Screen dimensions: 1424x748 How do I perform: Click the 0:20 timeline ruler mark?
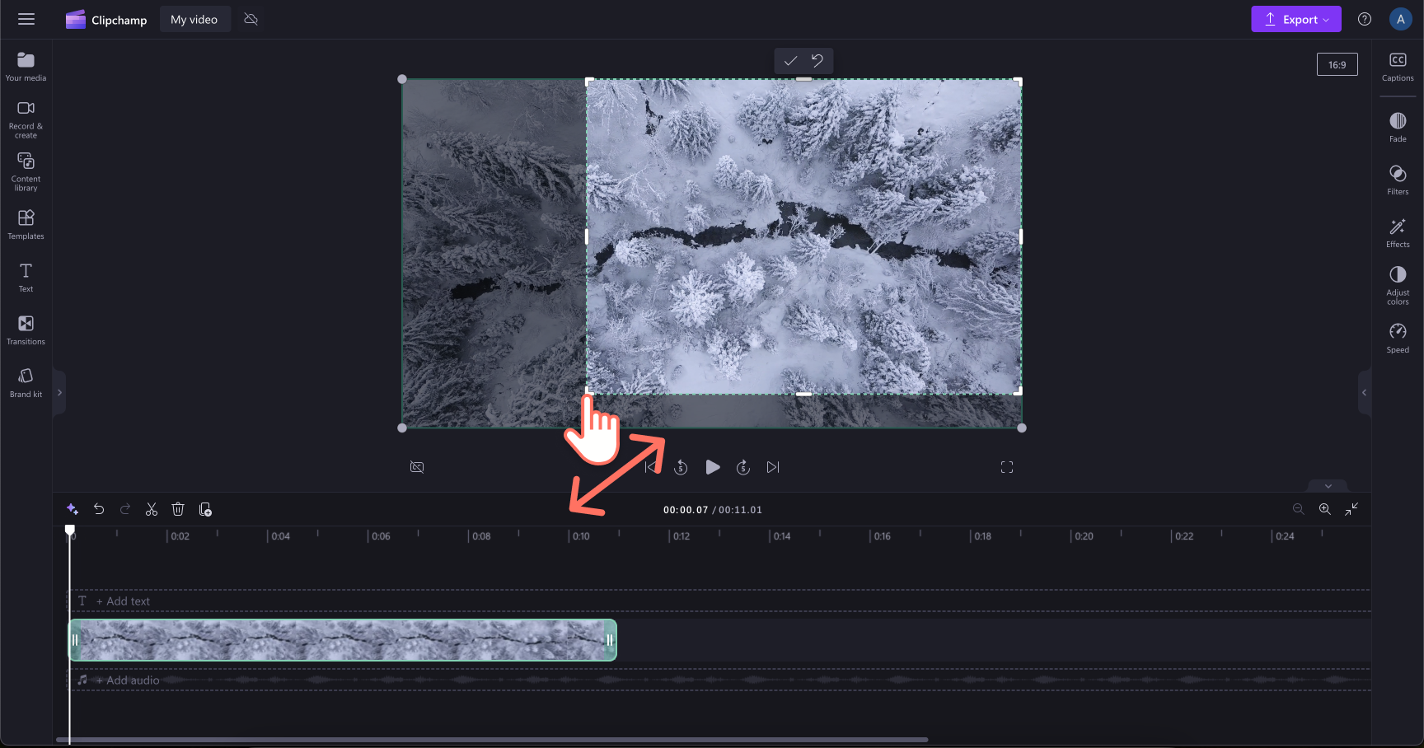coord(1083,536)
